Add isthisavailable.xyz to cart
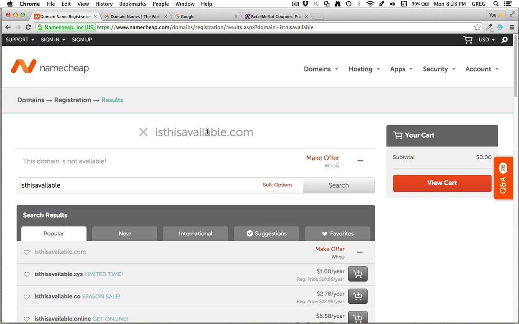 tap(357, 274)
